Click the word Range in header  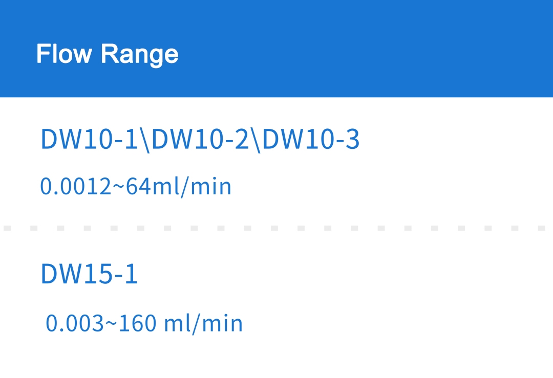pos(140,55)
